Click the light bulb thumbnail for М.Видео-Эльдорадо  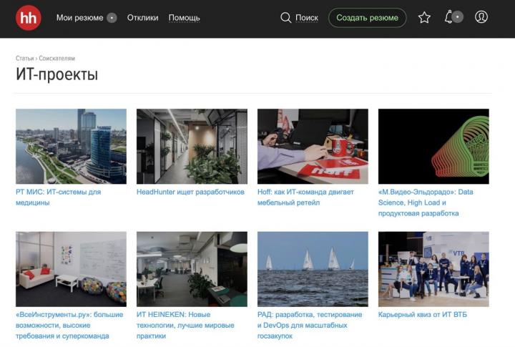(x=433, y=146)
